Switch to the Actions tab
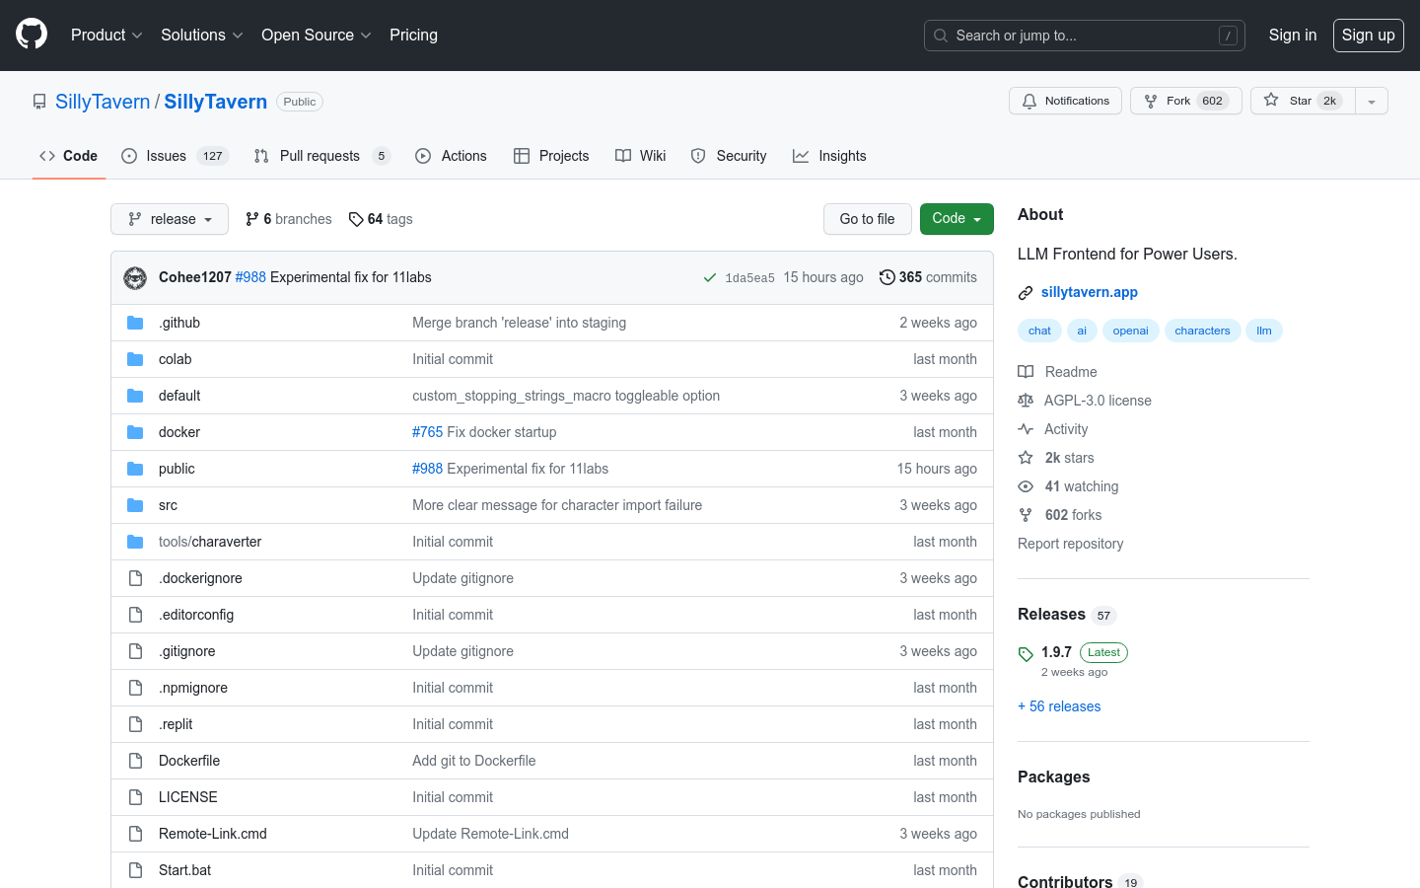 click(x=451, y=156)
